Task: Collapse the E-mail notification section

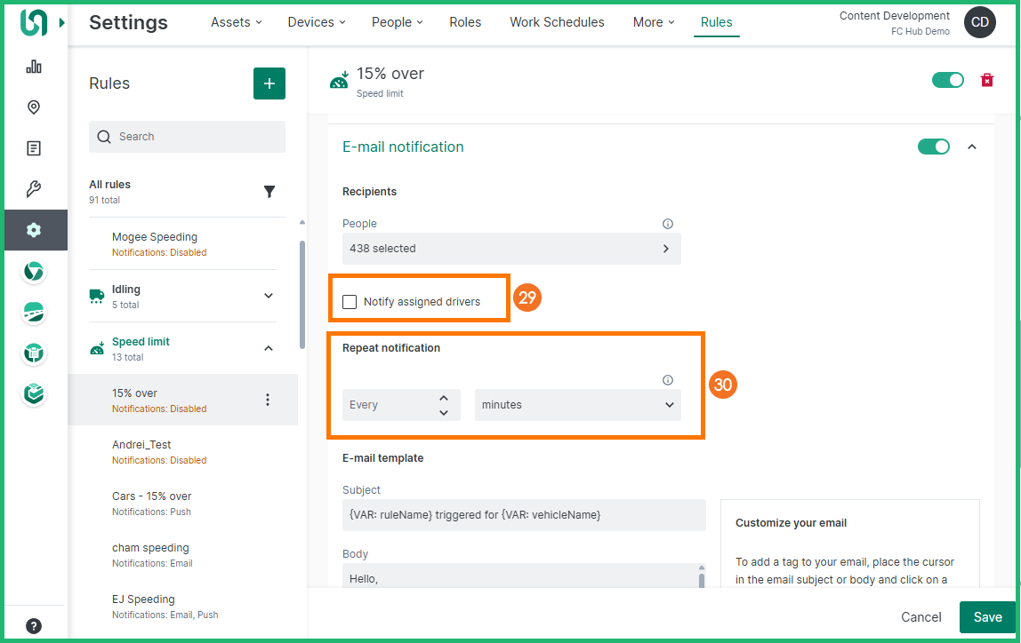Action: pyautogui.click(x=972, y=147)
